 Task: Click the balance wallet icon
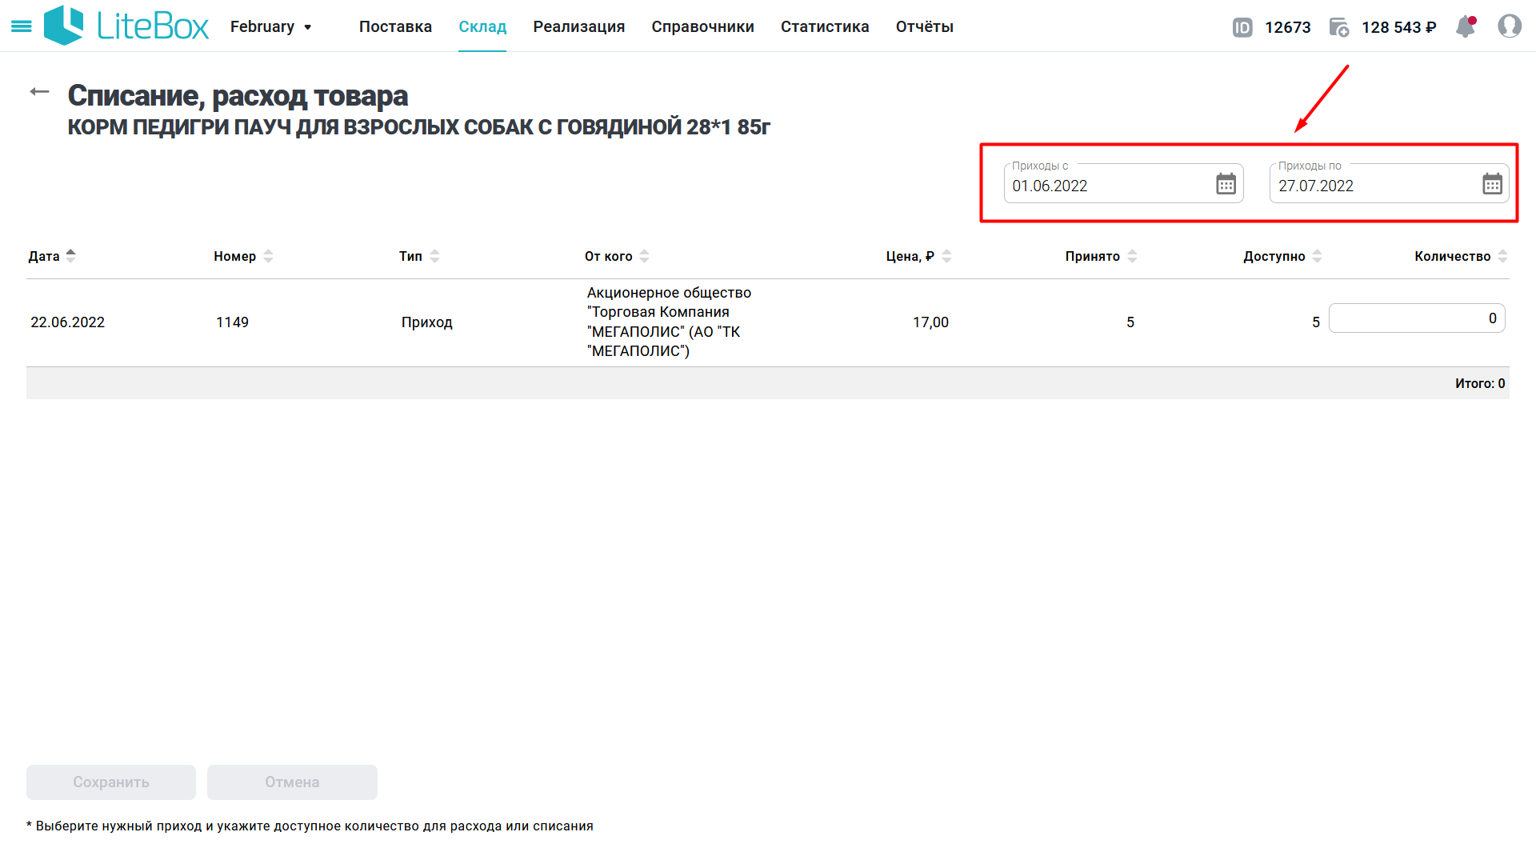pos(1339,27)
